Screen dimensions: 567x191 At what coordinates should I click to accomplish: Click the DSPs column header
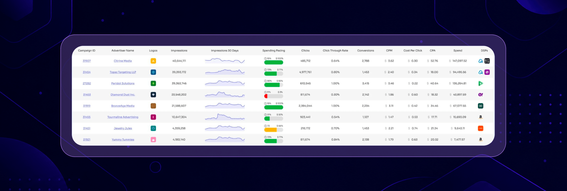484,50
